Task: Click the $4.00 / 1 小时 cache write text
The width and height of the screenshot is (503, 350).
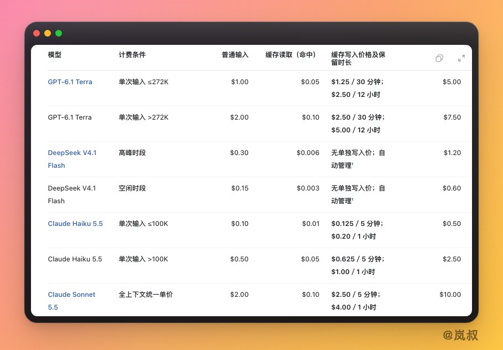Action: [x=354, y=307]
